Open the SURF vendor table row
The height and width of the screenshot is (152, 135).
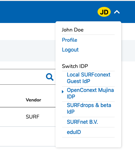click(x=28, y=117)
